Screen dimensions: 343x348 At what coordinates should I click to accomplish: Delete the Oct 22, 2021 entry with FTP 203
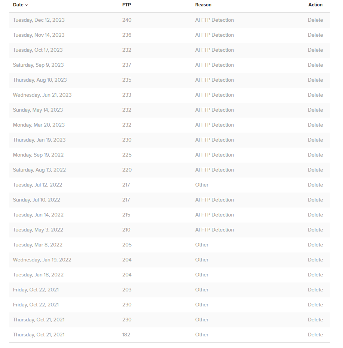pyautogui.click(x=315, y=290)
